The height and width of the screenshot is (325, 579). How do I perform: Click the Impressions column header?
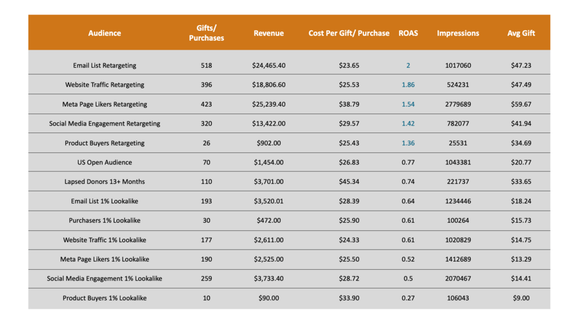tap(458, 33)
